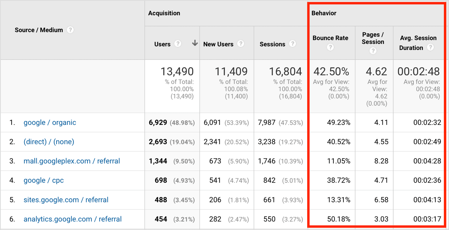Open (direct) / (none) source link
The width and height of the screenshot is (449, 230).
(49, 142)
